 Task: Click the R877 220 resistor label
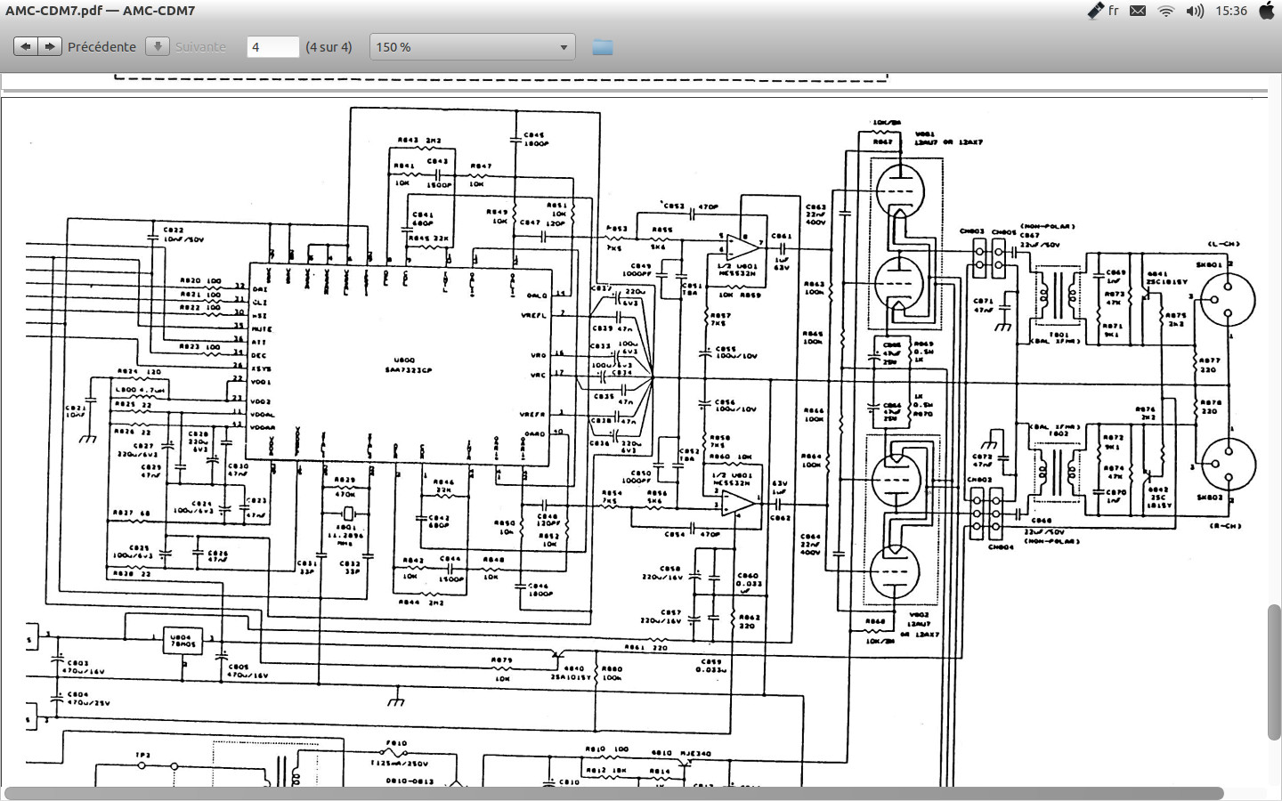[x=1209, y=365]
